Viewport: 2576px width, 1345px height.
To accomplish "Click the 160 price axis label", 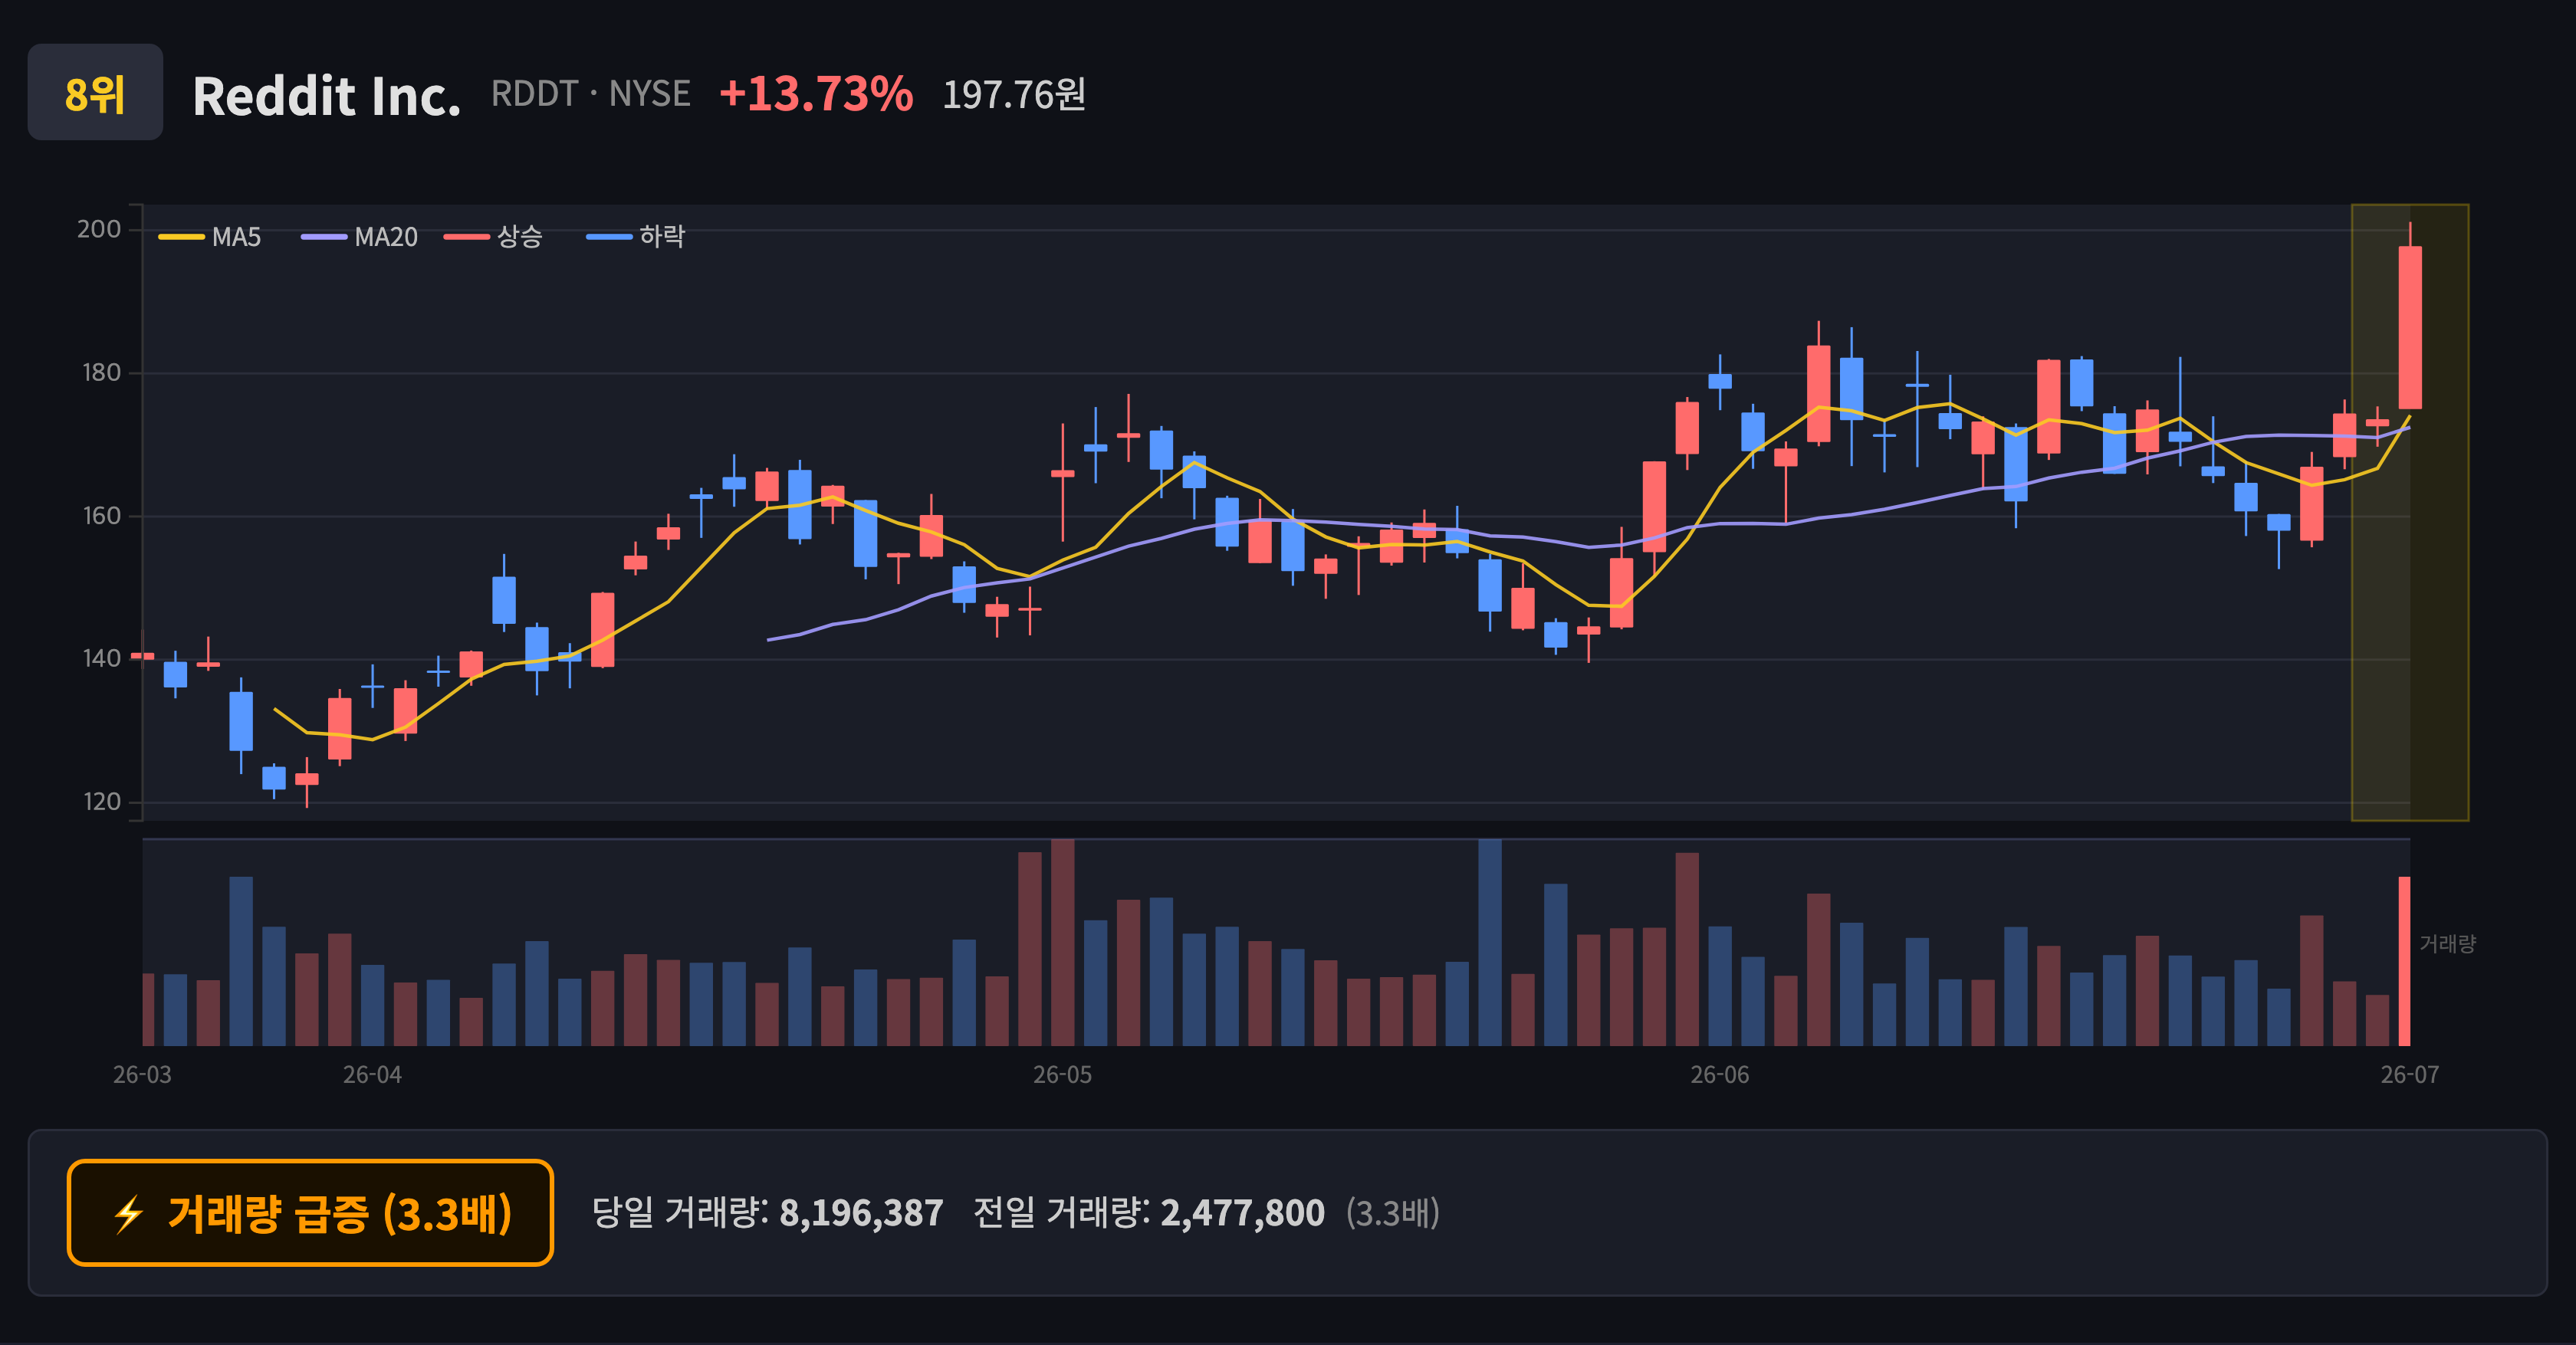I will coord(101,516).
